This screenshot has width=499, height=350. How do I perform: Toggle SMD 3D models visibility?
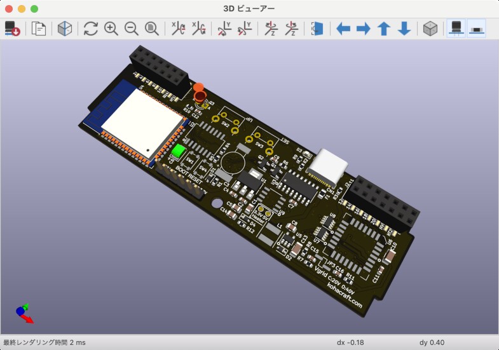(476, 29)
